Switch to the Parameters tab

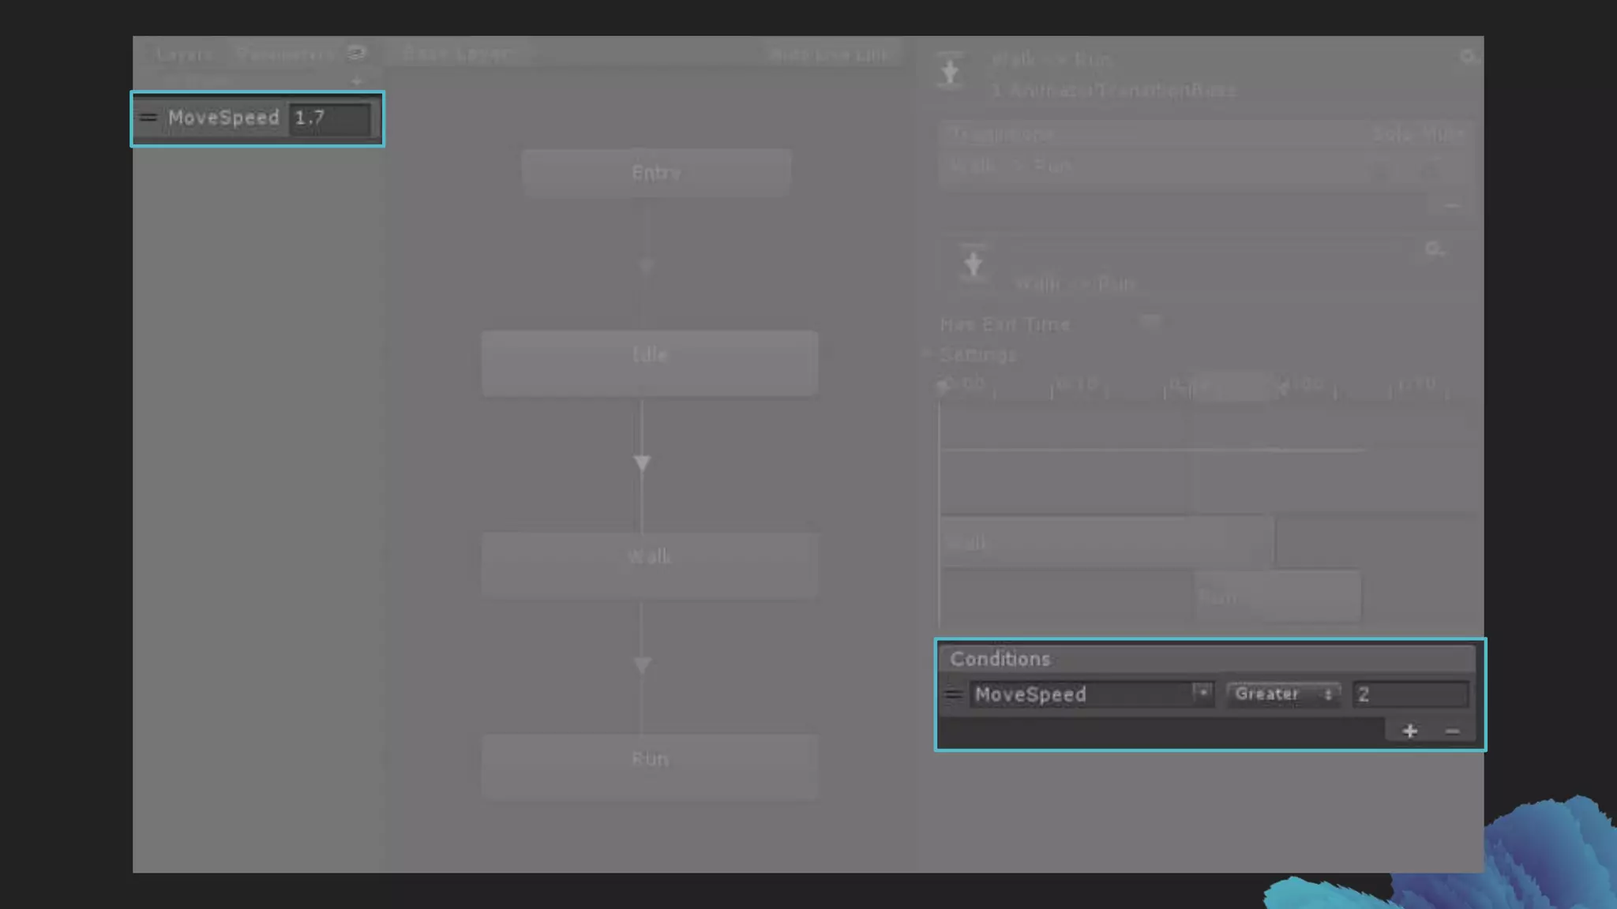pos(286,54)
